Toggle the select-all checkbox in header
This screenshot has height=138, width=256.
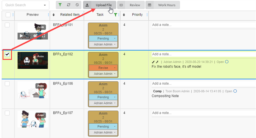coord(8,15)
